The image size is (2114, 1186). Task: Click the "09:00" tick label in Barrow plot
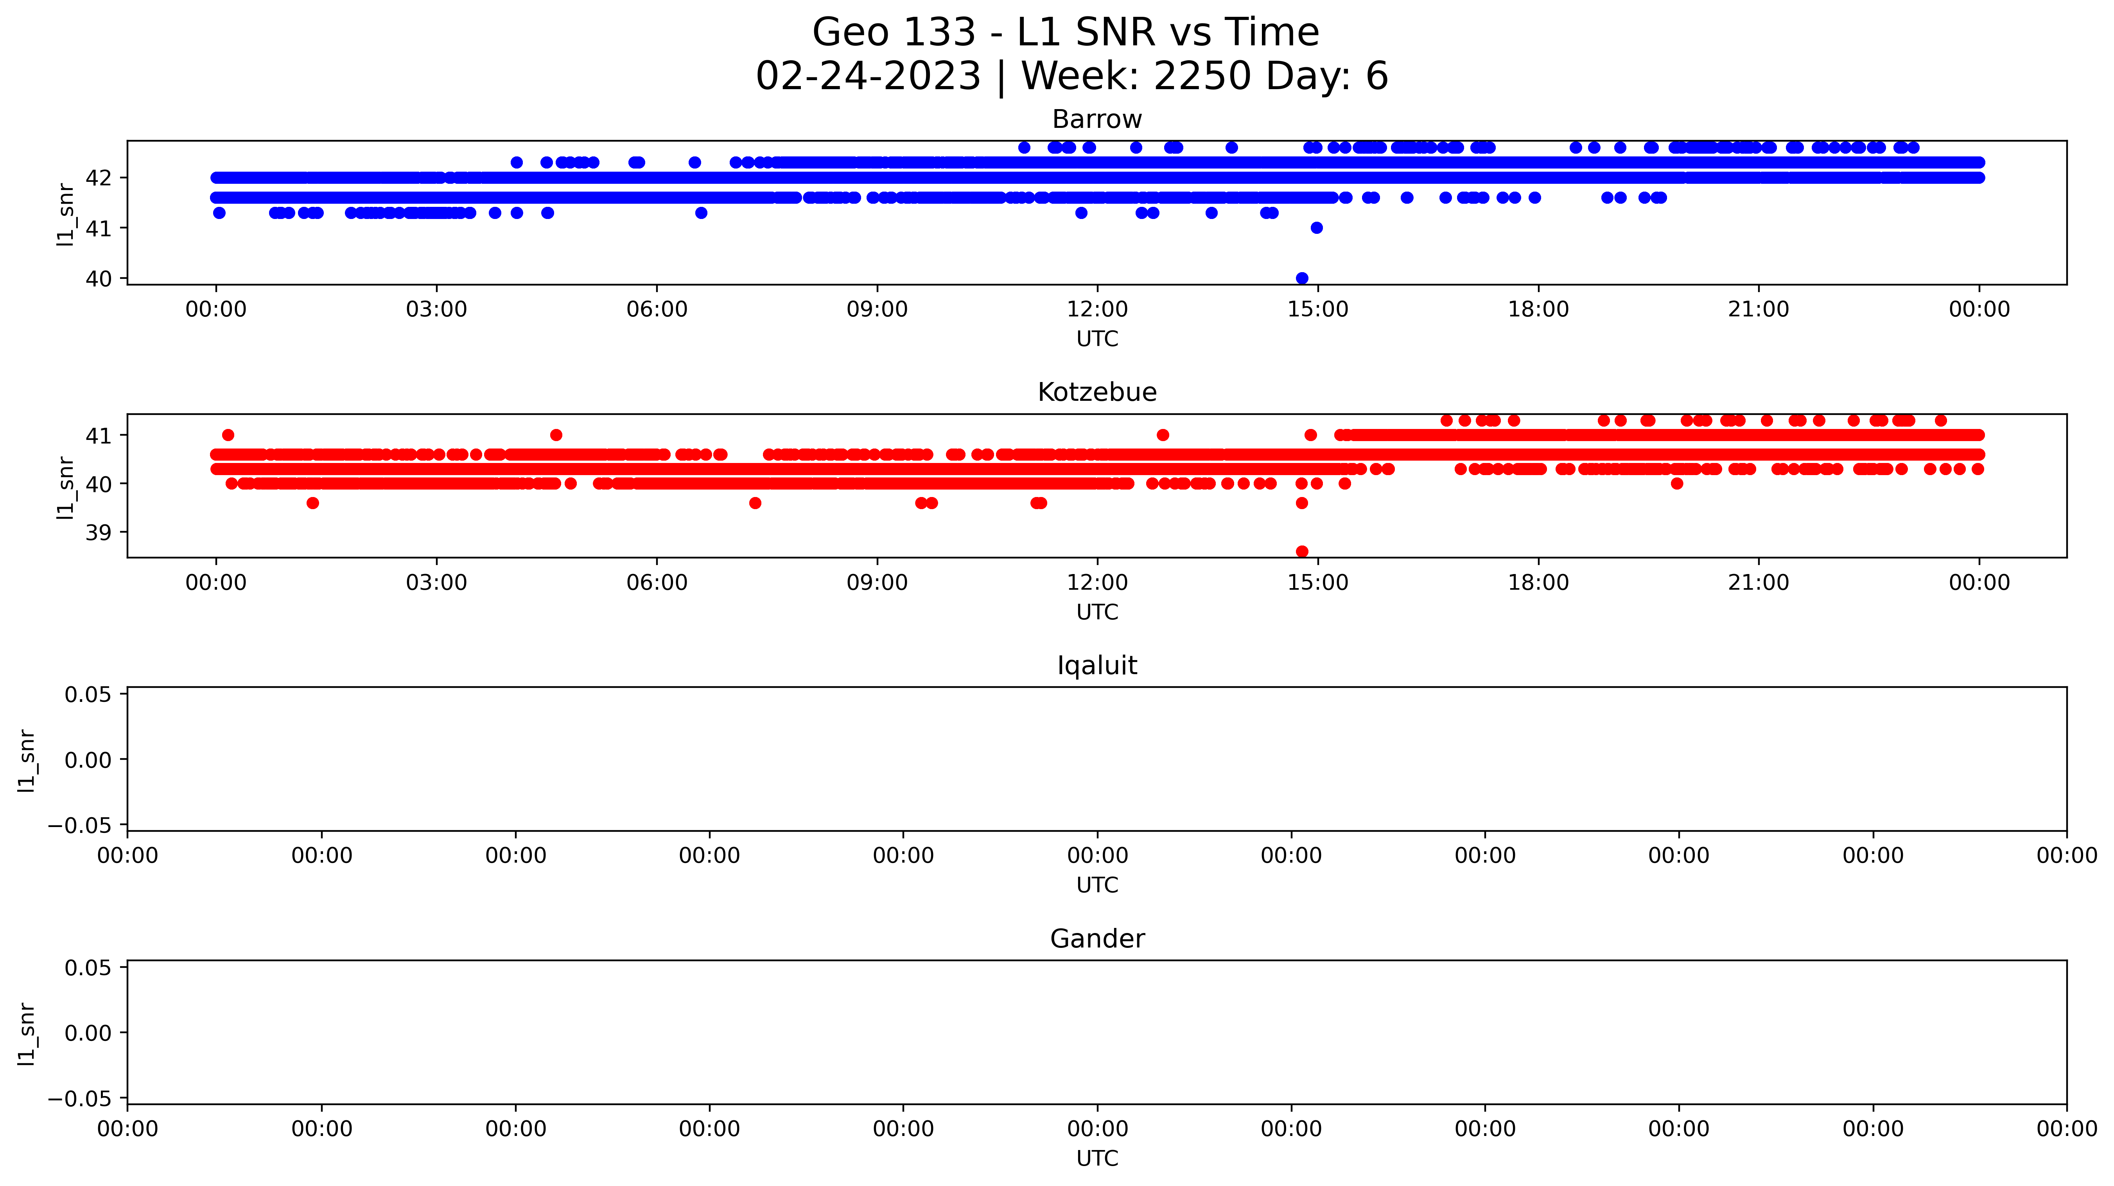coord(877,310)
